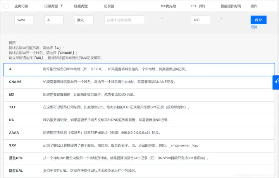Click the 最后操作时间 column header
The height and width of the screenshot is (178, 279).
click(x=231, y=6)
